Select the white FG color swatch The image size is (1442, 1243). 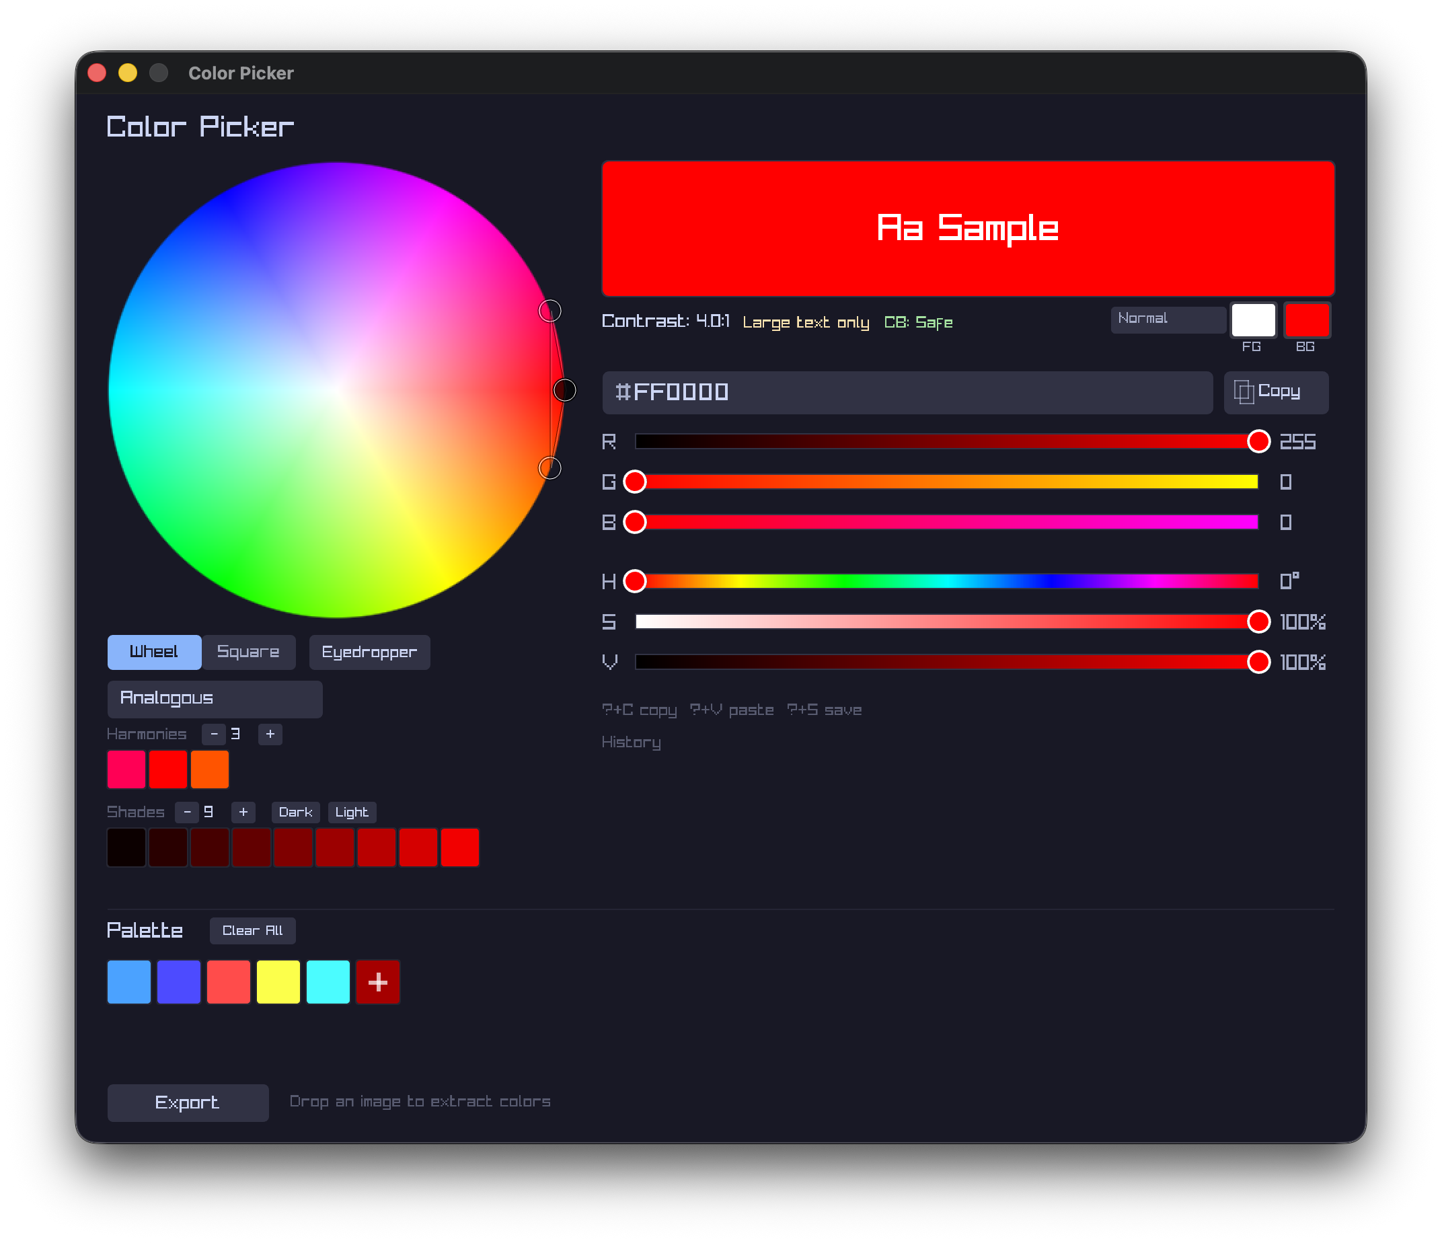coord(1254,320)
